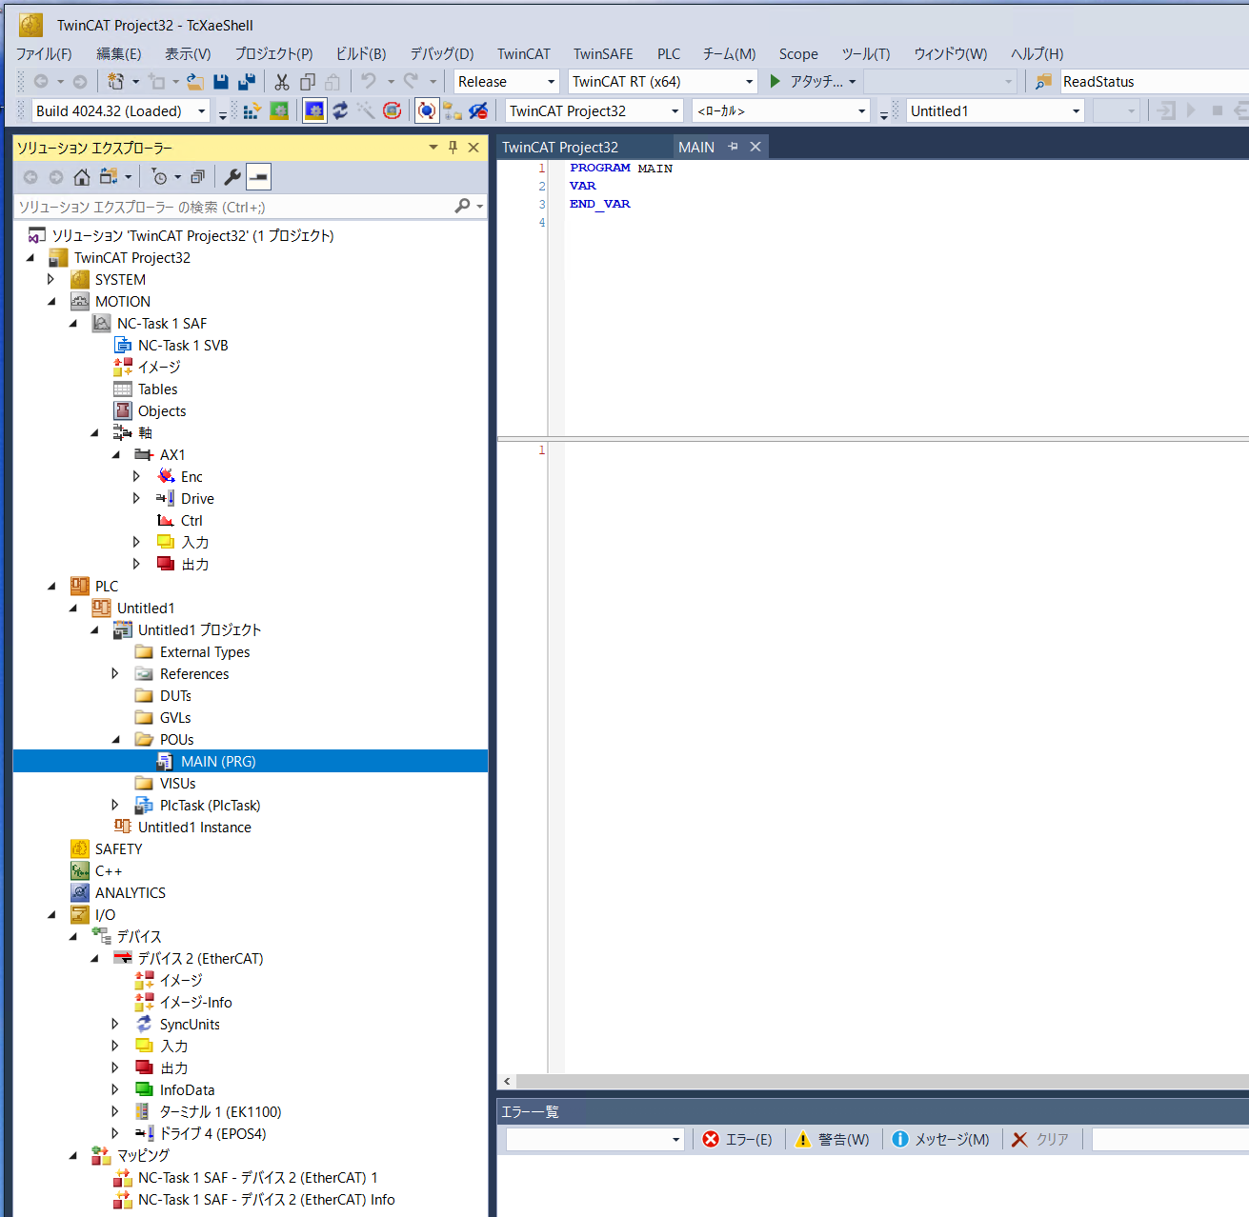Click the Copy icon in the toolbar
The height and width of the screenshot is (1217, 1249).
[x=308, y=81]
